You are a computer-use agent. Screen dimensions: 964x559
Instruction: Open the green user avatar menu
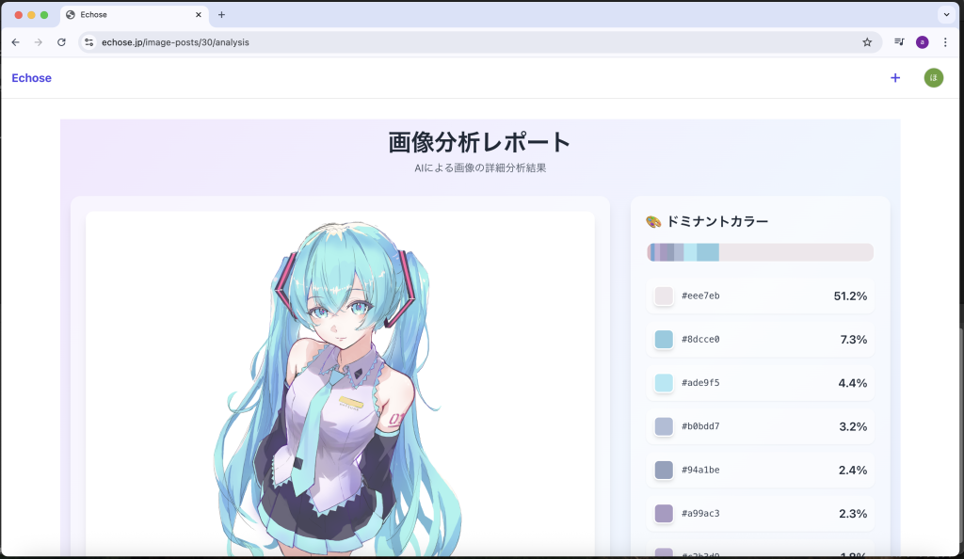point(933,78)
